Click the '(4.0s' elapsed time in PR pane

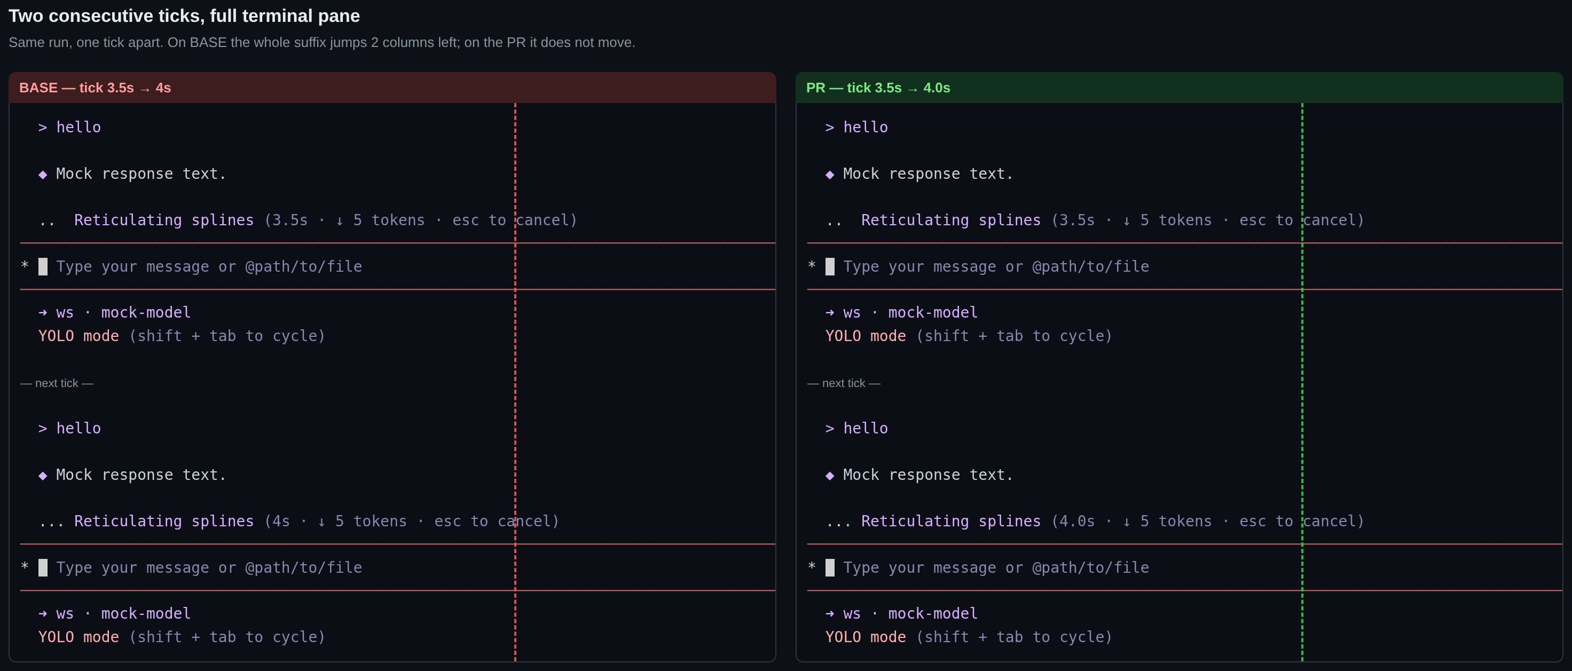click(1073, 521)
